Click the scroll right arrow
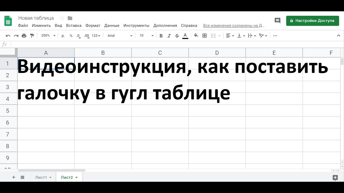Screen dimensions: 344x193 coord(338,170)
